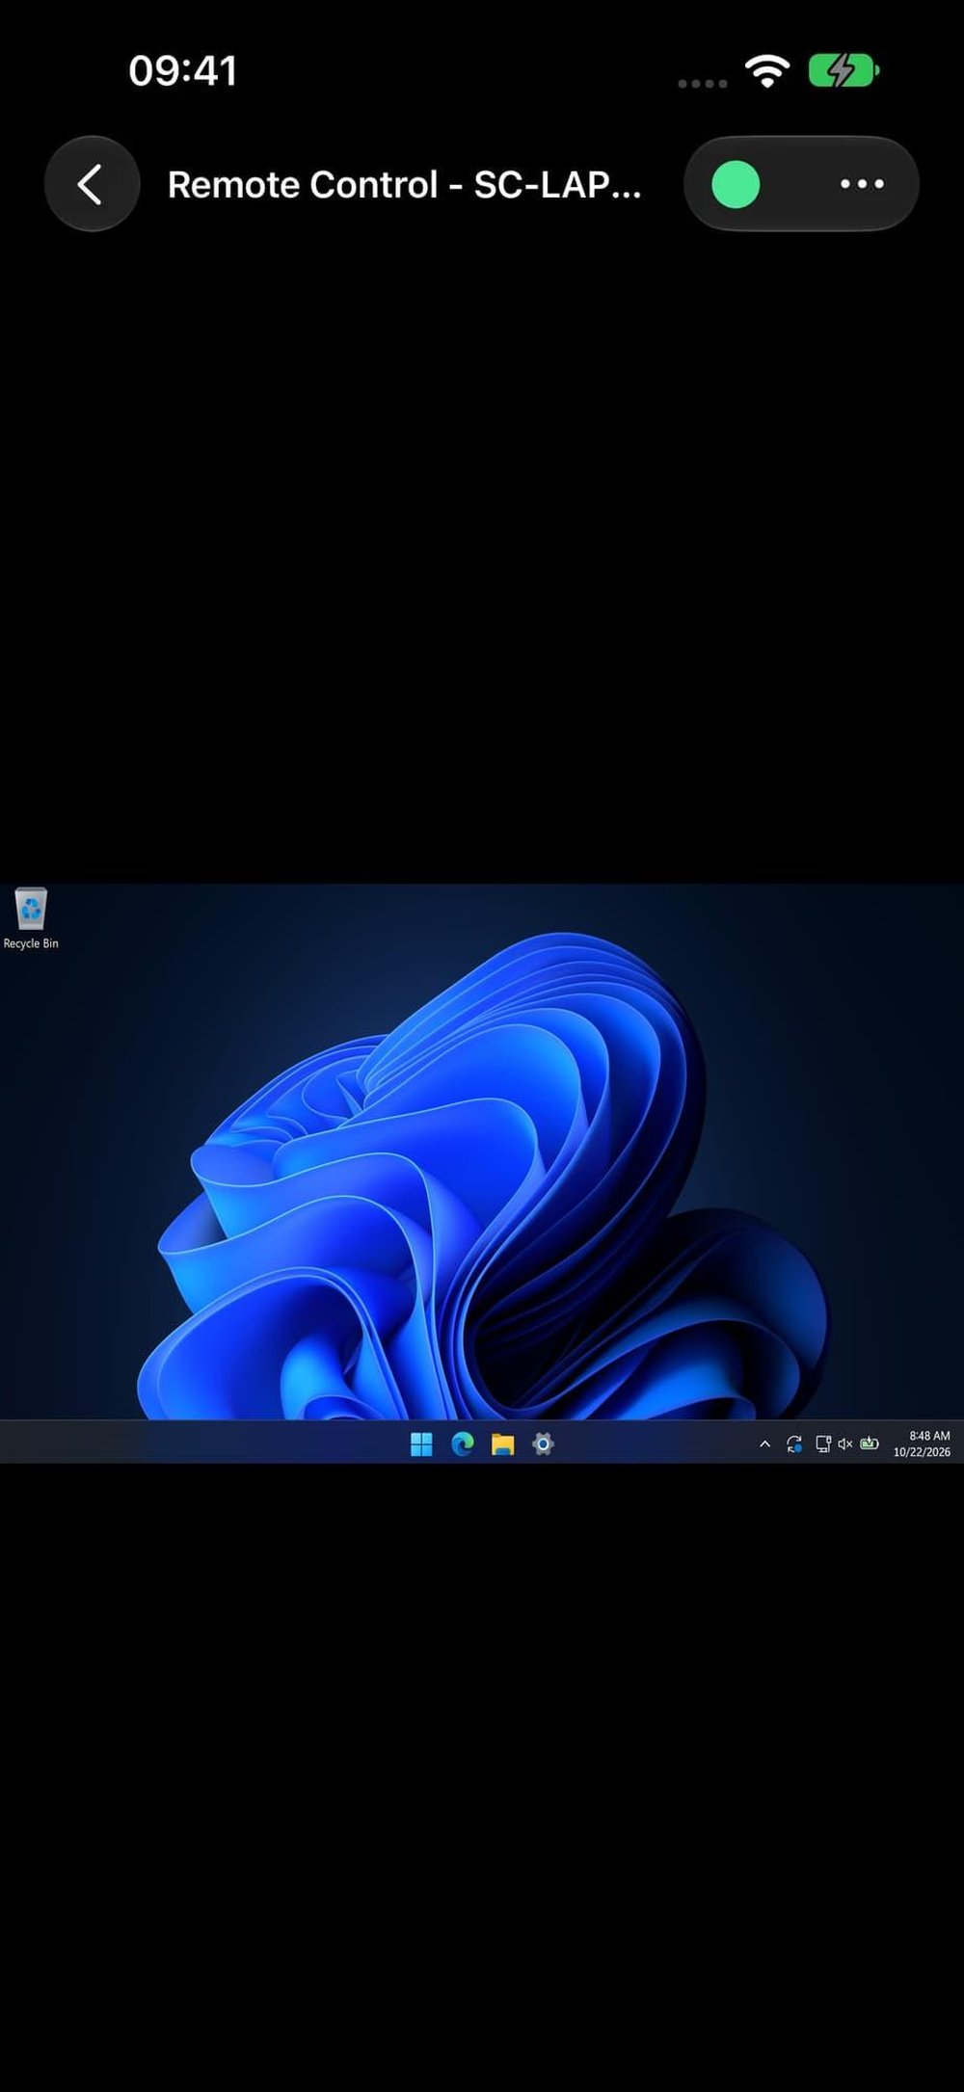Launch Microsoft Edge from taskbar
This screenshot has height=2092, width=964.
pyautogui.click(x=463, y=1443)
